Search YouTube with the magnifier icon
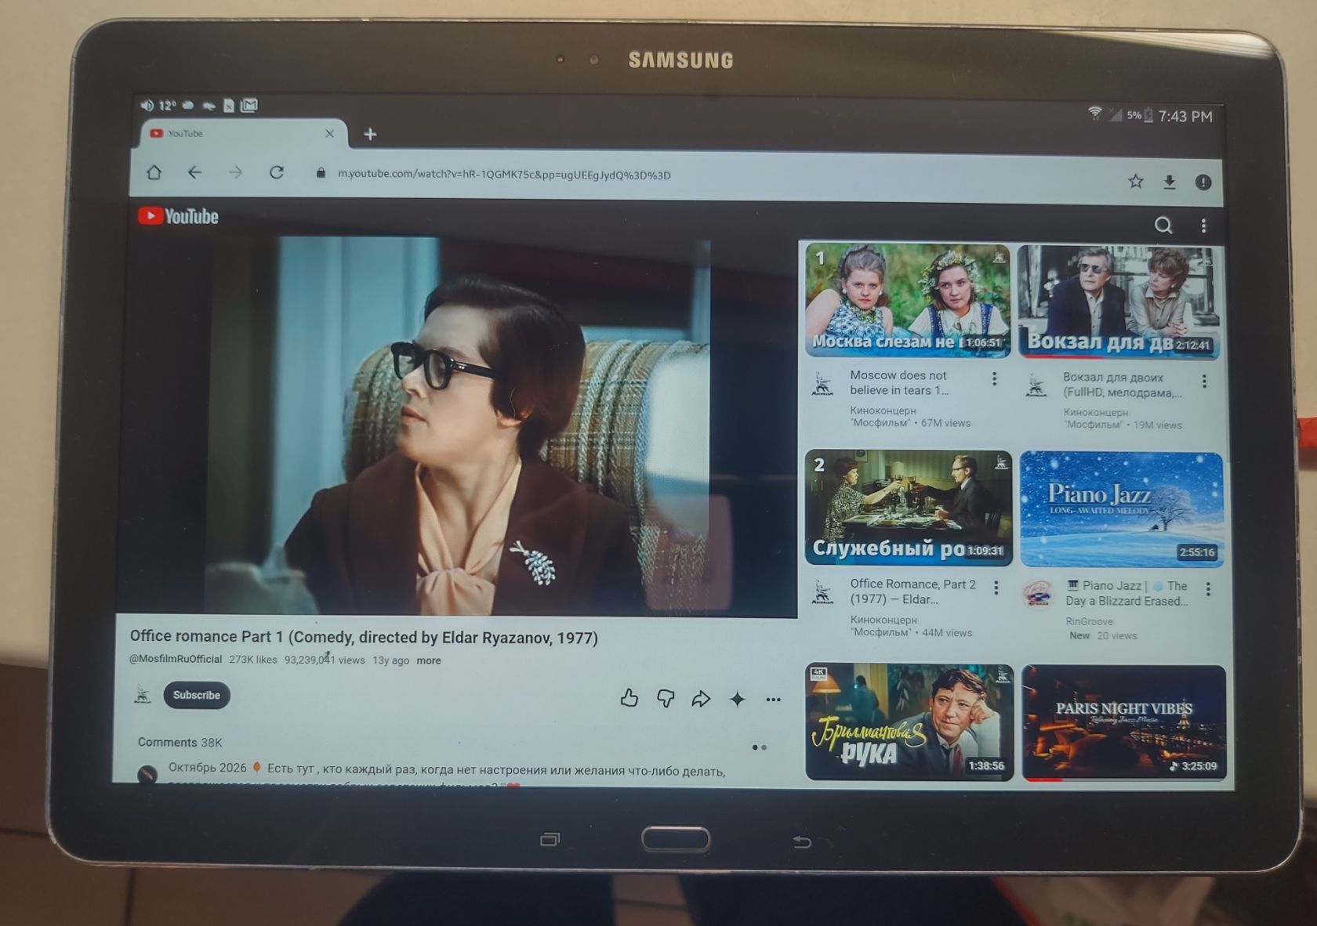Viewport: 1317px width, 926px height. 1163,226
